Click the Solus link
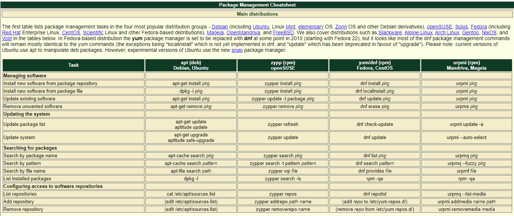This screenshot has height=216, width=514. pyautogui.click(x=461, y=27)
